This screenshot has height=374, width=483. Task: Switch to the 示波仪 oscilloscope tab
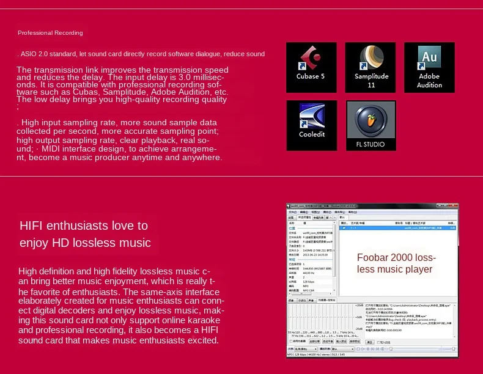pyautogui.click(x=302, y=301)
